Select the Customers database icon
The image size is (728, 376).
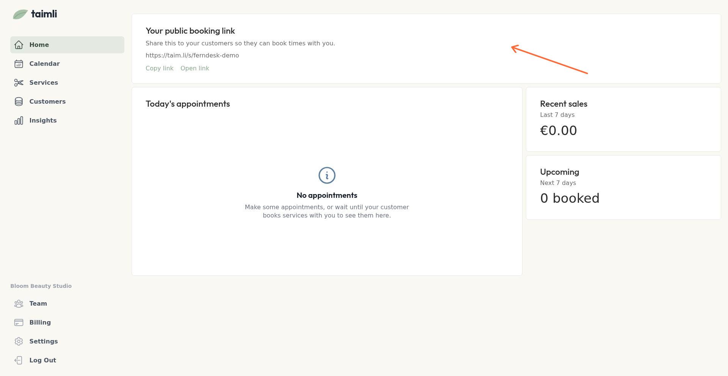tap(19, 102)
